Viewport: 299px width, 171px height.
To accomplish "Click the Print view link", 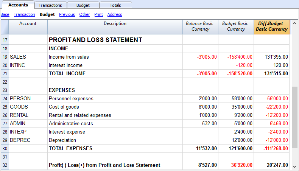I will coord(98,14).
